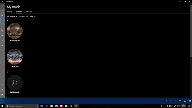
Task: Open the Windows Start menu
Action: pyautogui.click(x=2, y=106)
